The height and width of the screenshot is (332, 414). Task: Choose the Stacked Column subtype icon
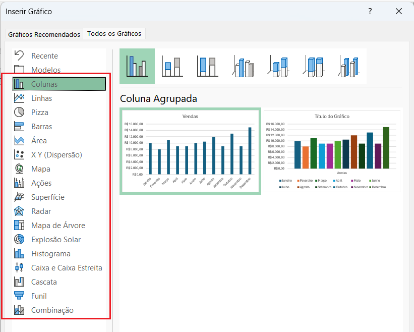tap(172, 66)
